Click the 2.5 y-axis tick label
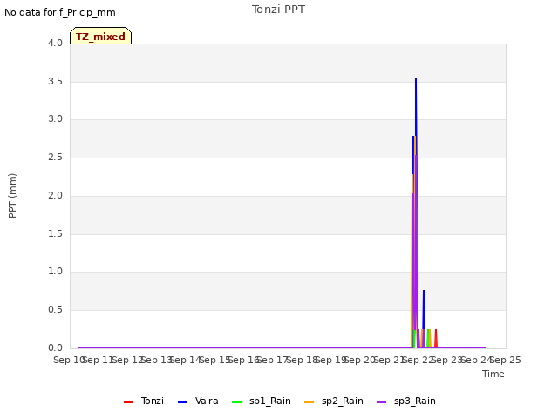 [56, 158]
